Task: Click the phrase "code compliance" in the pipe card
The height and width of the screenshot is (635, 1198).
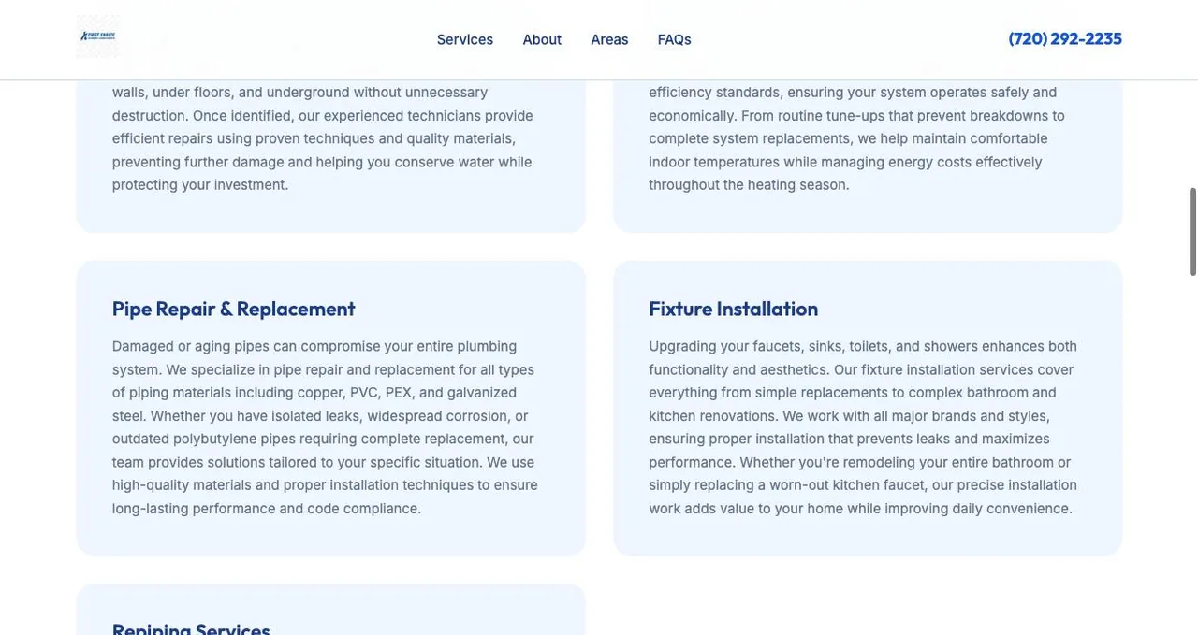Action: click(364, 508)
